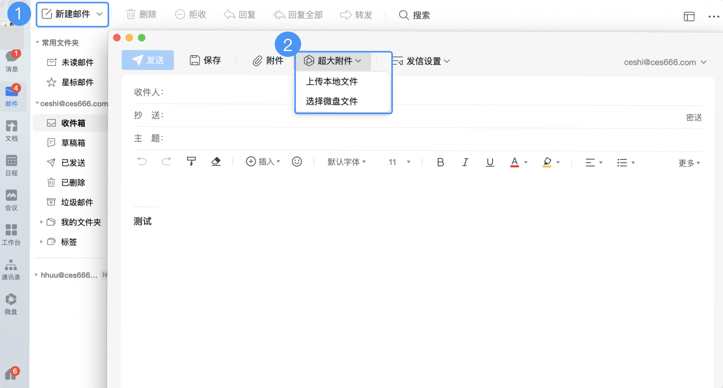Click the 删除 trash toolbar button
This screenshot has width=723, height=388.
[142, 15]
